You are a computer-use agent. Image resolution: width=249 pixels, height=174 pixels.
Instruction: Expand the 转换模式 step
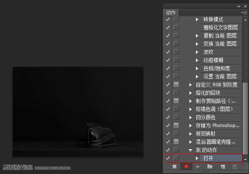pos(197,19)
